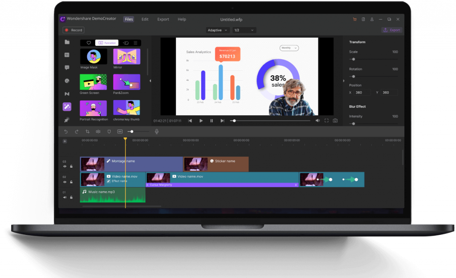456x278 pixels.
Task: Mute the preview volume icon
Action: tap(318, 121)
